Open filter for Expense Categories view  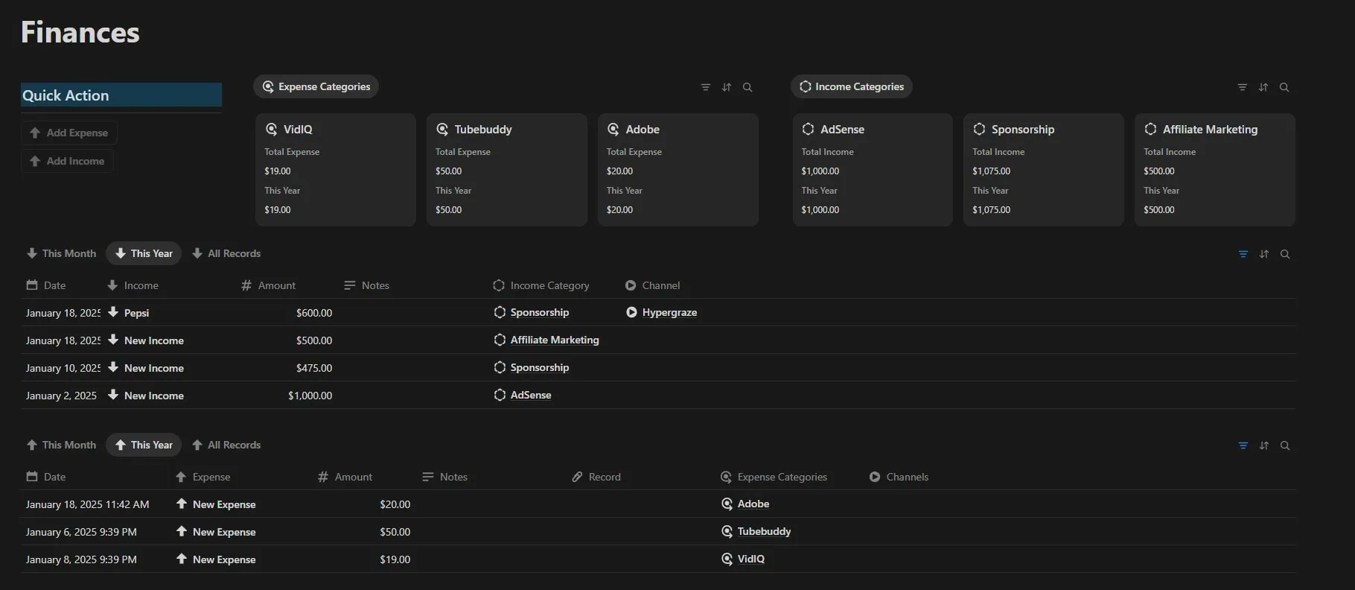coord(705,87)
